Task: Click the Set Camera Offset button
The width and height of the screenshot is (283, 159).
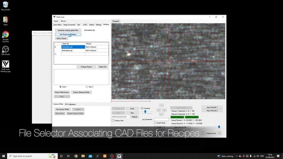Action: [x=62, y=110]
